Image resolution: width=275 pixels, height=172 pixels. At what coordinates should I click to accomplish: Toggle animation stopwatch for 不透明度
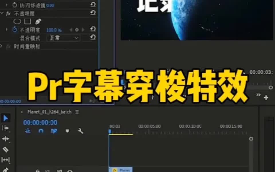coord(15,30)
